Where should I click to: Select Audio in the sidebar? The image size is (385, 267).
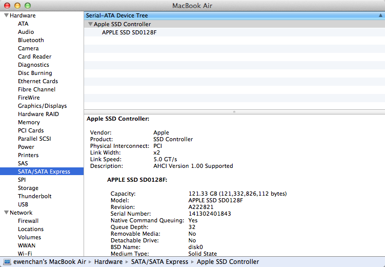[26, 32]
